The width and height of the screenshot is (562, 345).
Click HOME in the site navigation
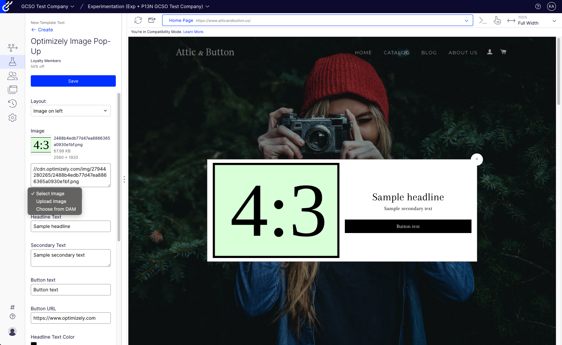pyautogui.click(x=363, y=53)
